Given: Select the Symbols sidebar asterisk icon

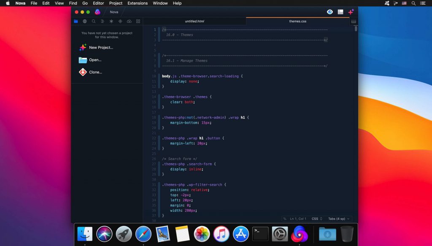Looking at the screenshot, I should (111, 21).
